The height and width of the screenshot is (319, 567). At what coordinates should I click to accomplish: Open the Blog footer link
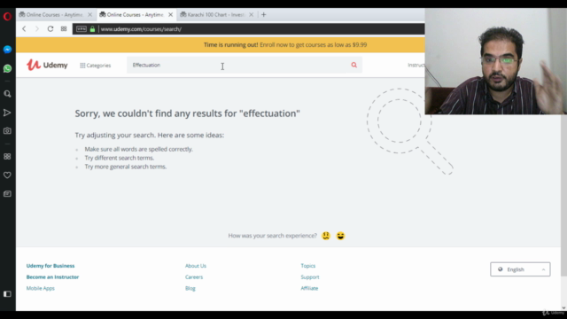(x=190, y=288)
